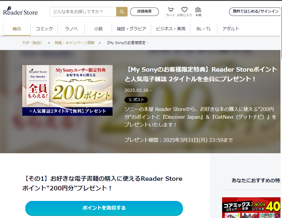Switch to the コミック tab
The image size is (282, 218).
click(44, 29)
